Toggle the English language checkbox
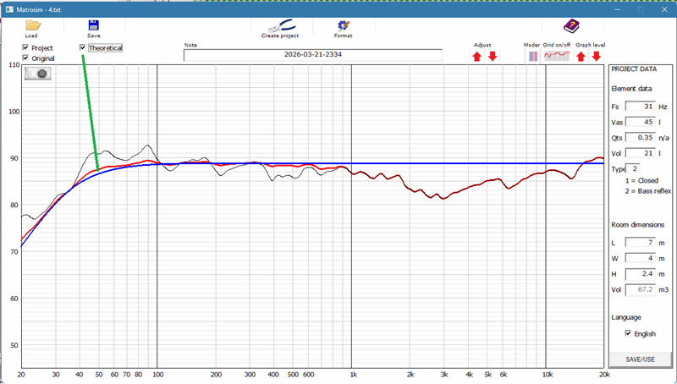 click(x=627, y=334)
